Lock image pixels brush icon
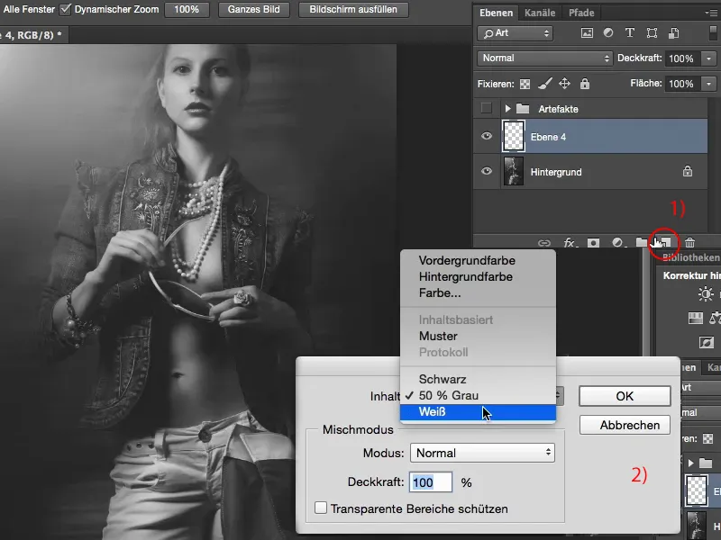 tap(545, 84)
